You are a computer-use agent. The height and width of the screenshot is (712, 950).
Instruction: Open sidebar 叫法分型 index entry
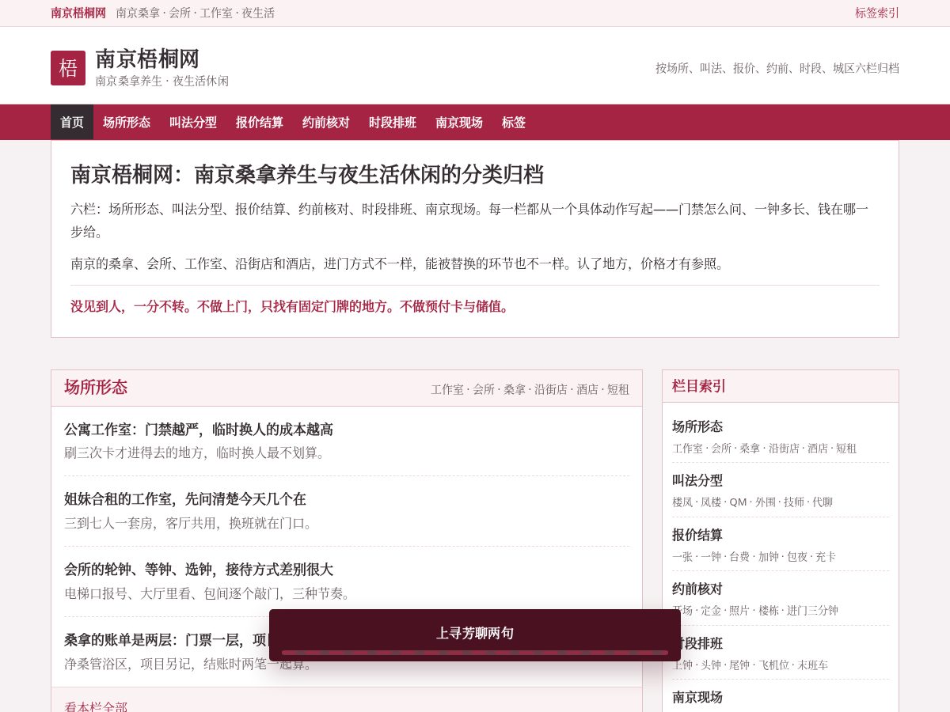click(697, 480)
